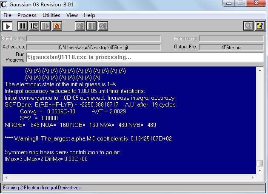
Task: Open the Utilities menu
Action: click(x=51, y=15)
